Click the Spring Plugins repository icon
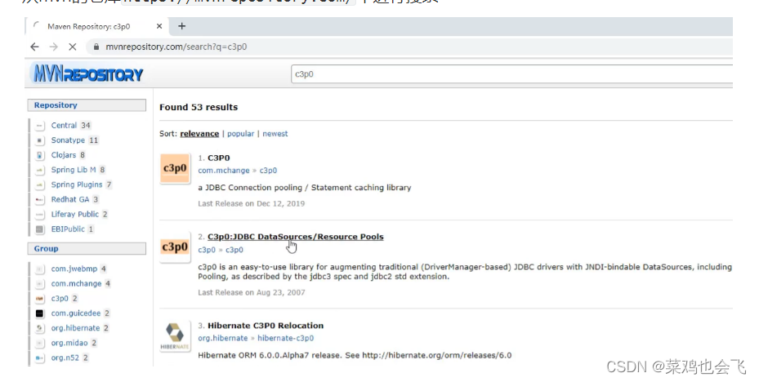The width and height of the screenshot is (759, 382). pyautogui.click(x=40, y=184)
